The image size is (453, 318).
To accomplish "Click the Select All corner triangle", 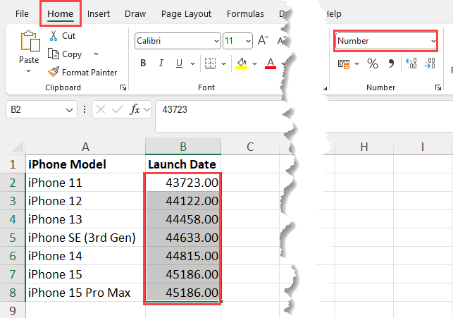I will [18, 147].
